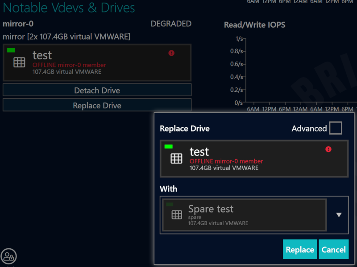The width and height of the screenshot is (357, 267).
Task: Click the drive grid icon in the dialog's test card
Action: click(176, 158)
